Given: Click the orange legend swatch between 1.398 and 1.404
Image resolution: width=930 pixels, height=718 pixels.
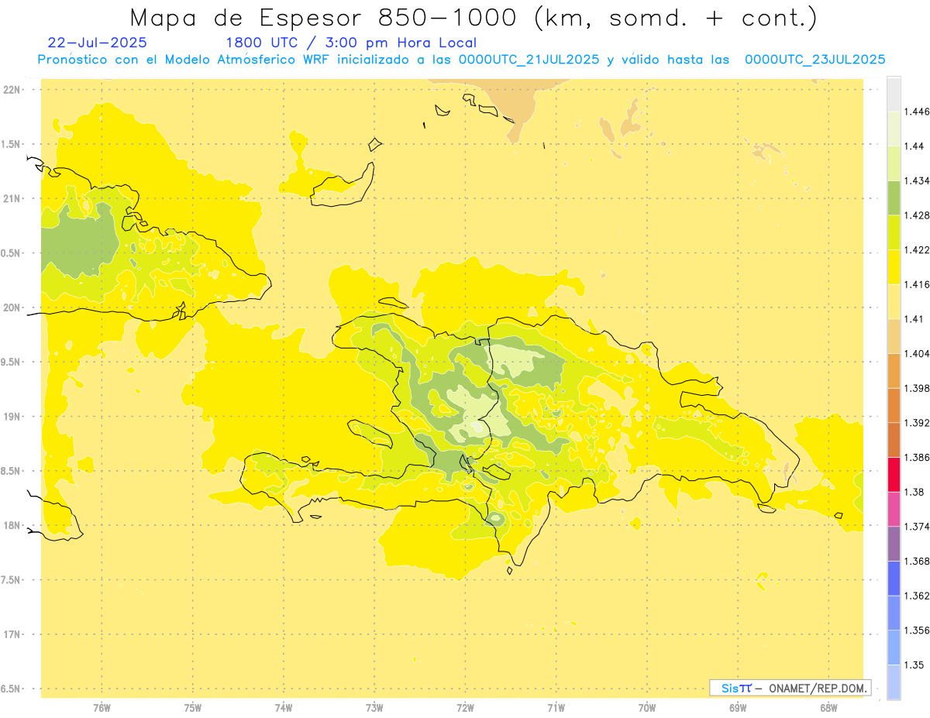Looking at the screenshot, I should [894, 370].
